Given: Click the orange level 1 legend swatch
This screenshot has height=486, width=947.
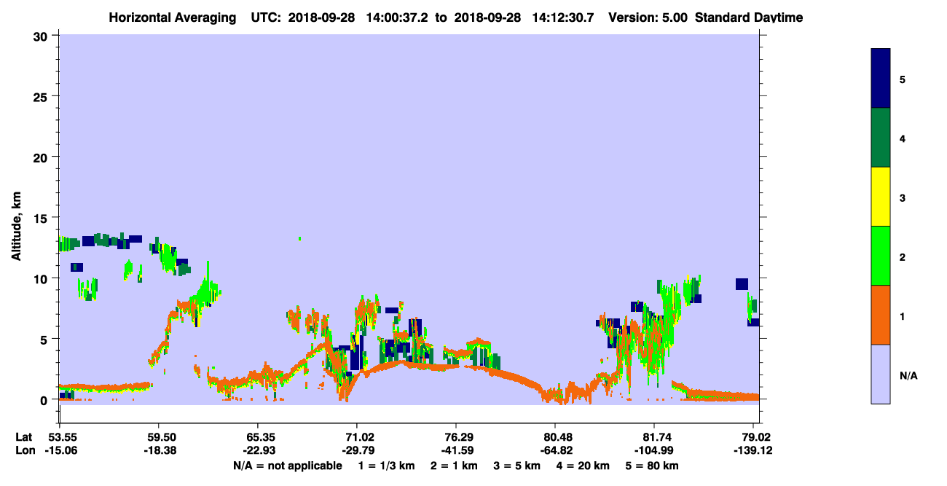Looking at the screenshot, I should [x=881, y=315].
